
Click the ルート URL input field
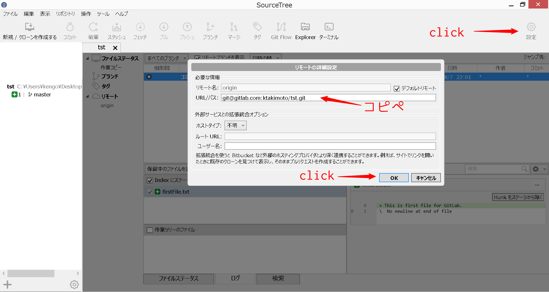click(330, 136)
